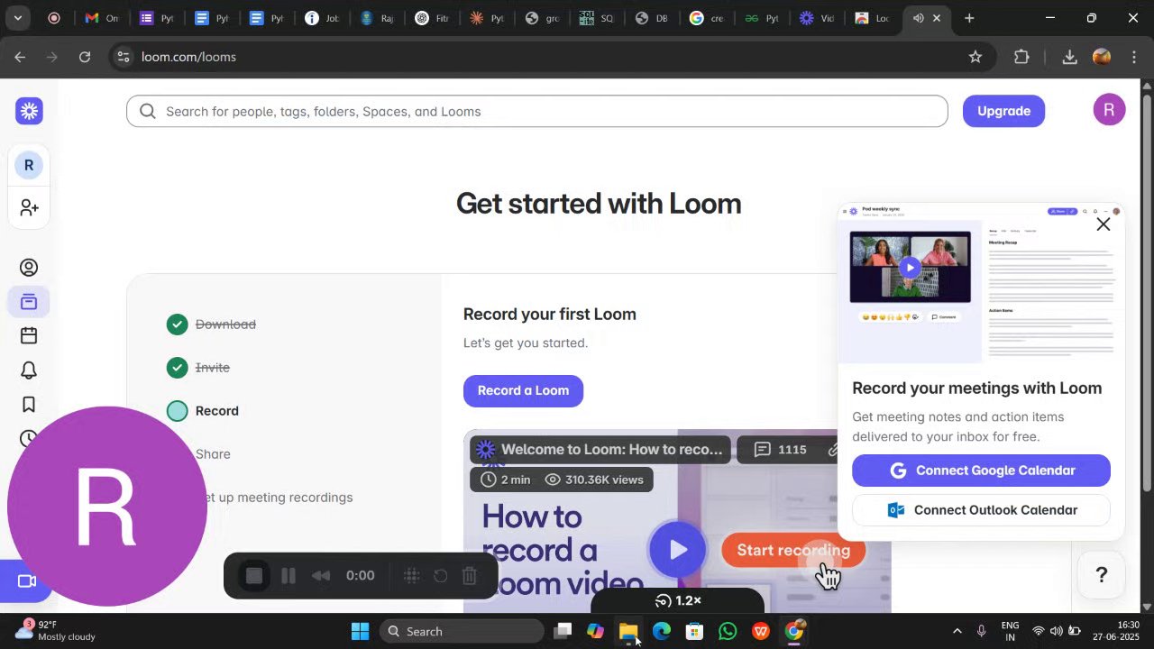
Task: Open the R account avatar at top right
Action: [x=1109, y=110]
